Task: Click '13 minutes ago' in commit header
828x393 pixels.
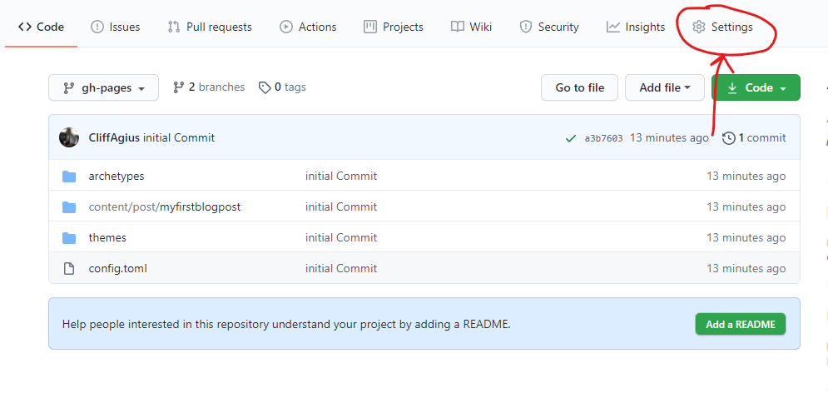Action: 670,138
